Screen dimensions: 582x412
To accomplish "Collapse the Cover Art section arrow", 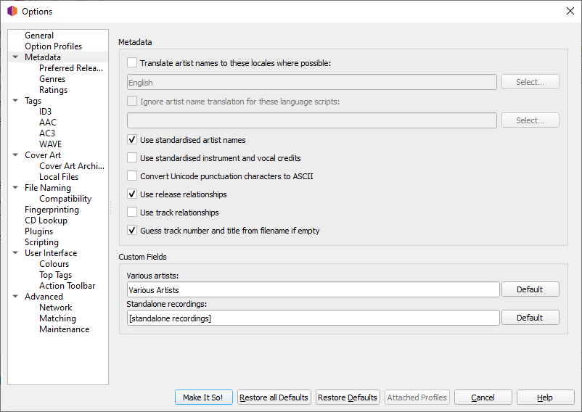I will [x=15, y=155].
